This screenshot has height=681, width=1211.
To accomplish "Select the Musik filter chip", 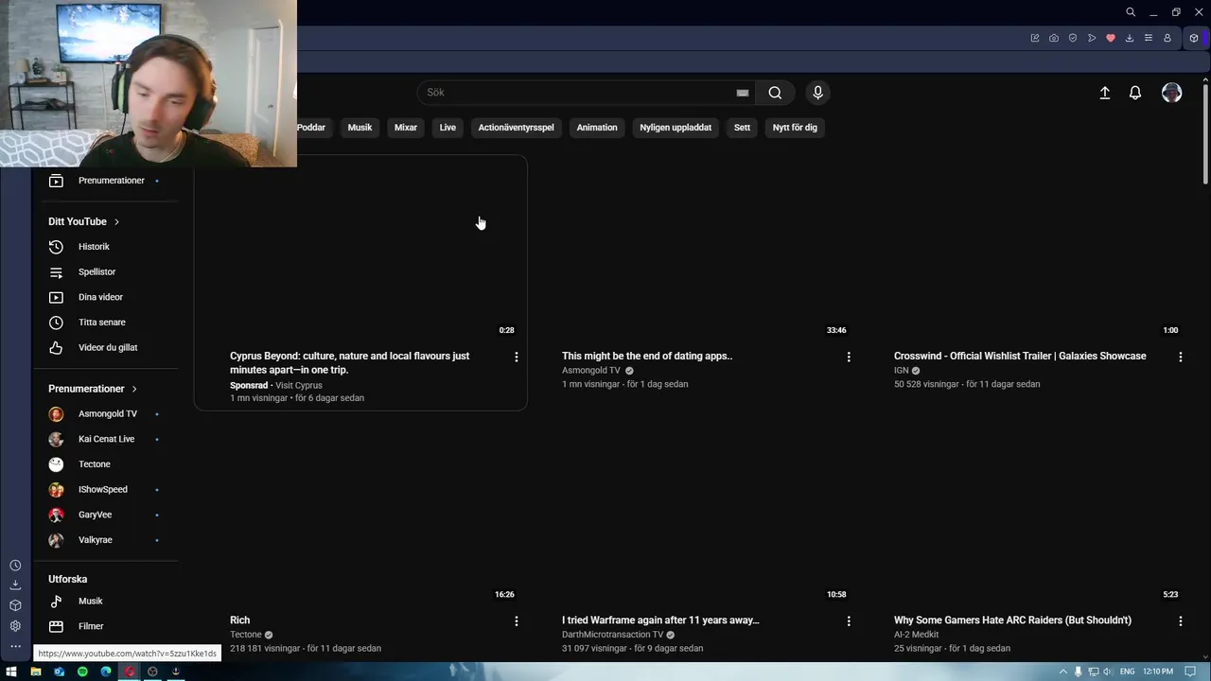I will [360, 128].
